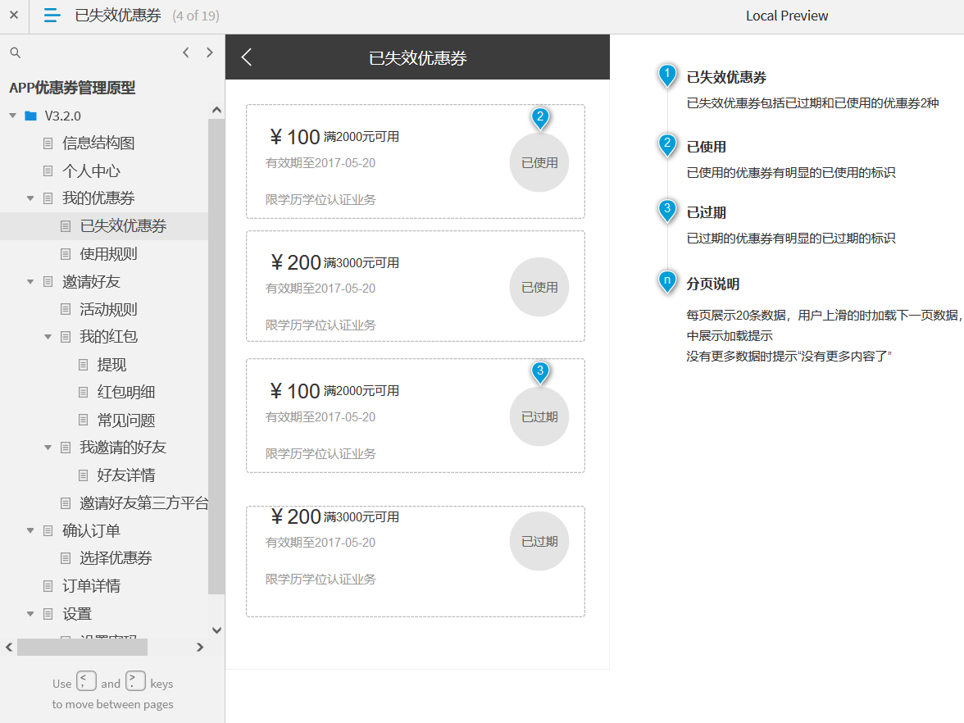
Task: Go to next page with right chevron
Action: tap(210, 52)
